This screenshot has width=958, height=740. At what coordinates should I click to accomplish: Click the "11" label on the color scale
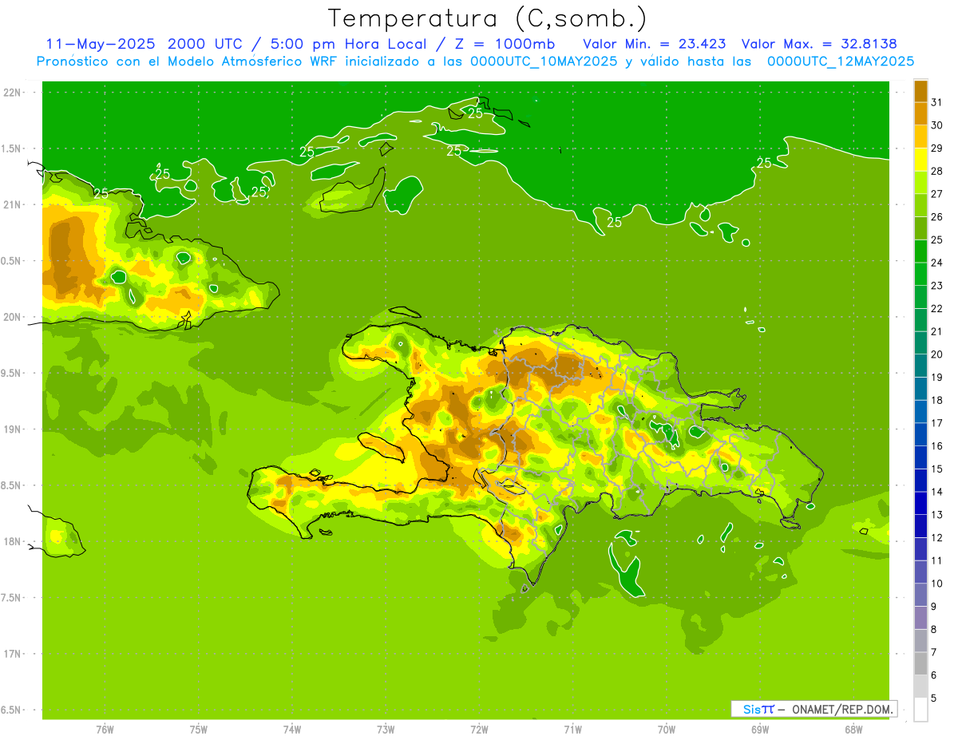pos(937,560)
